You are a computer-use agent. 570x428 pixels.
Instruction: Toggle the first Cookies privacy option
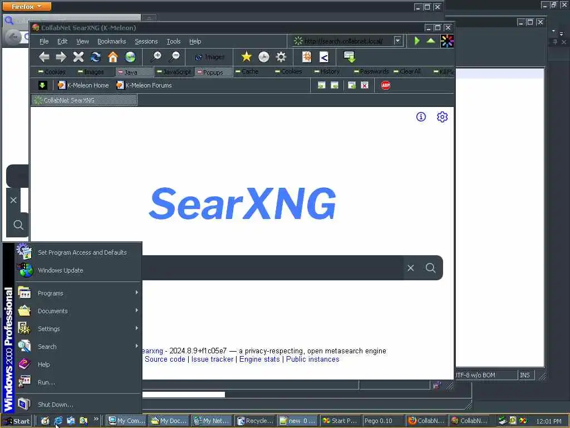(x=52, y=72)
